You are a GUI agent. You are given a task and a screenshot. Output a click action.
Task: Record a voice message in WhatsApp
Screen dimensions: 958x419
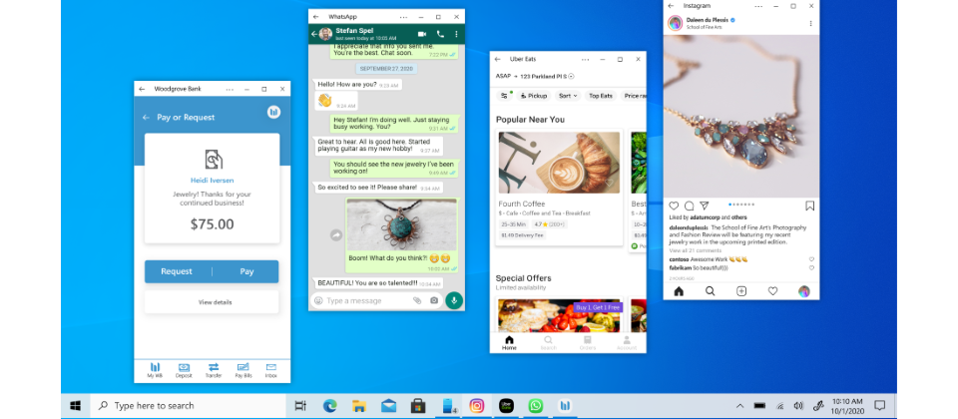click(x=453, y=300)
